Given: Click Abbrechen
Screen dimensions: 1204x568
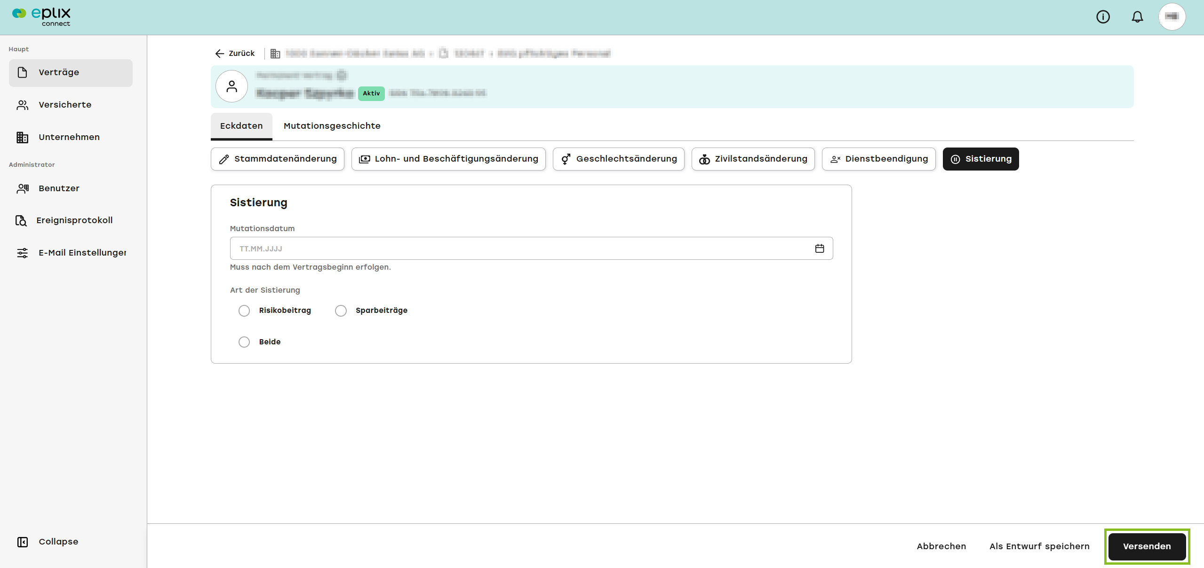Looking at the screenshot, I should pos(941,546).
